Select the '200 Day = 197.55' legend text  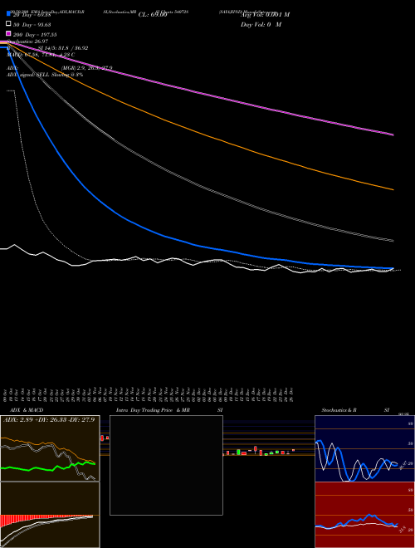pyautogui.click(x=35, y=35)
